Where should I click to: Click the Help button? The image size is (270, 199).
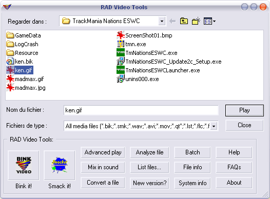[234, 152]
